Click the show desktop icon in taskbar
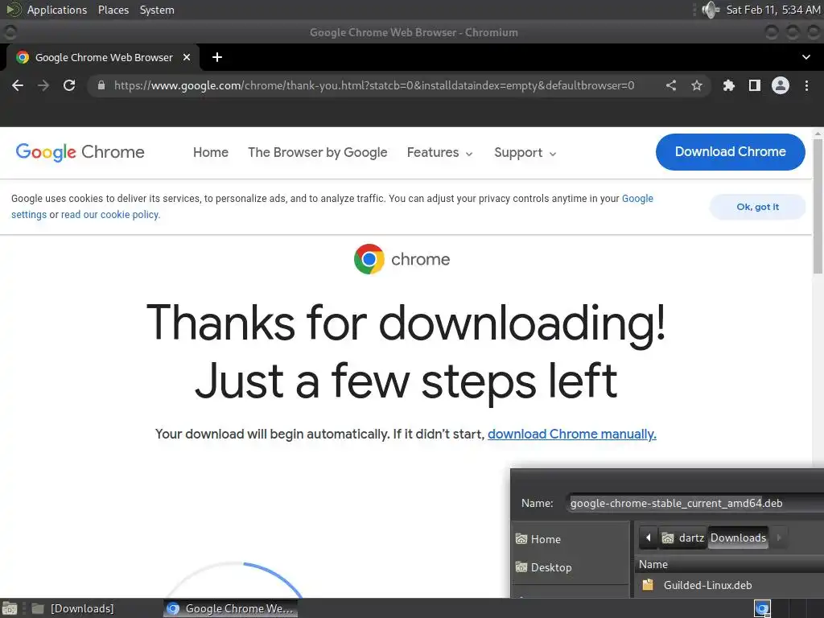The width and height of the screenshot is (824, 618). pos(10,608)
